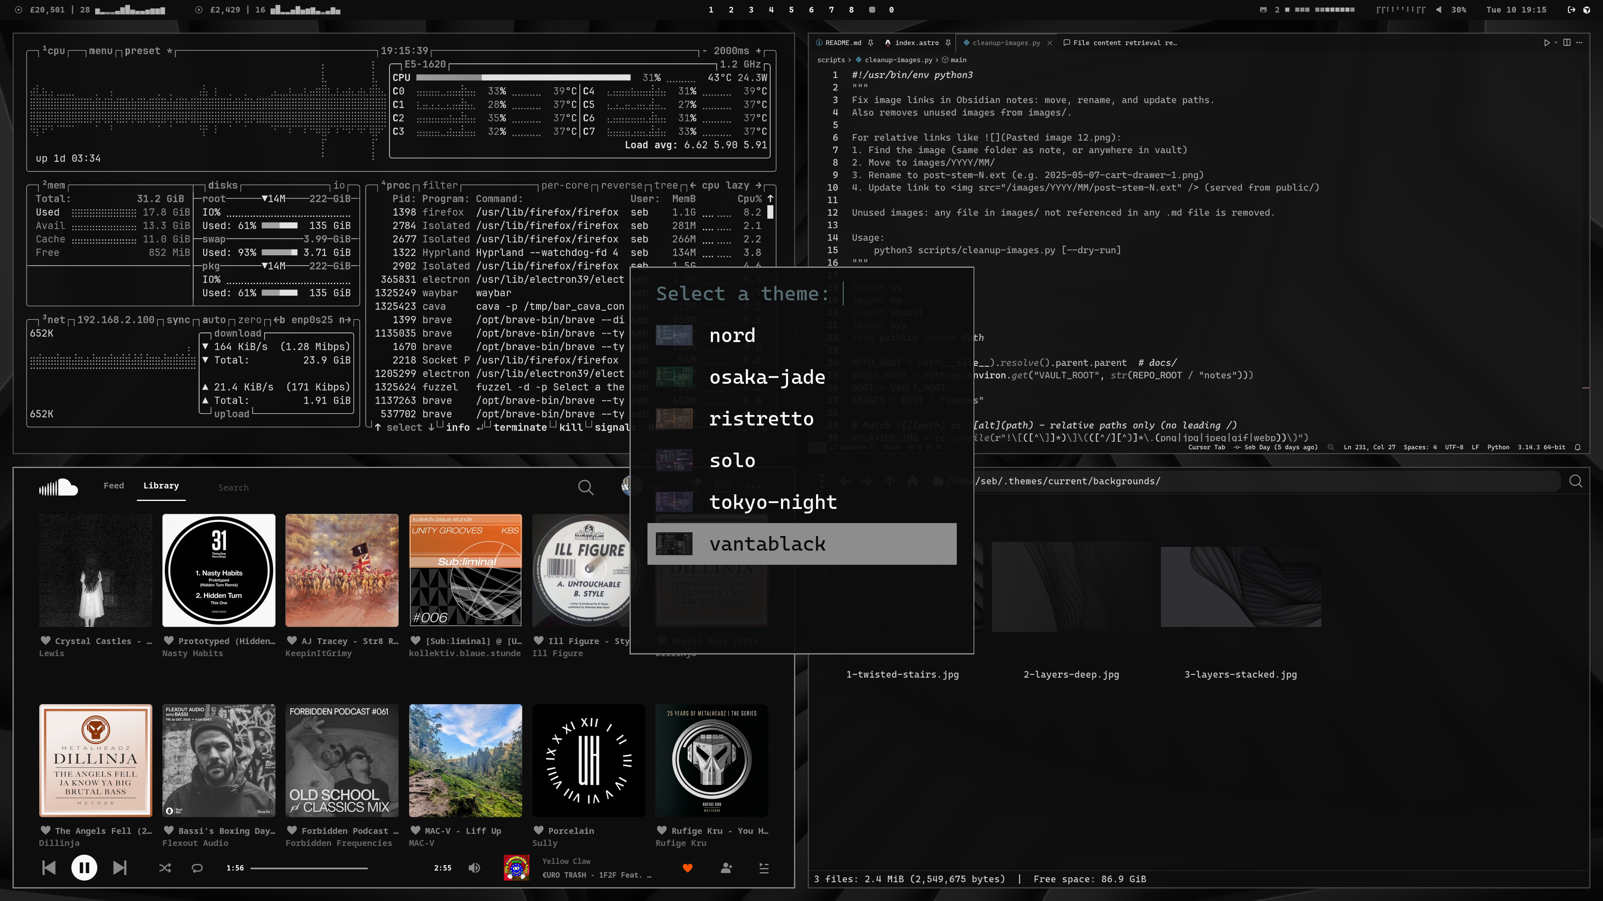Open the file manager search icon
The height and width of the screenshot is (901, 1603).
click(1575, 481)
